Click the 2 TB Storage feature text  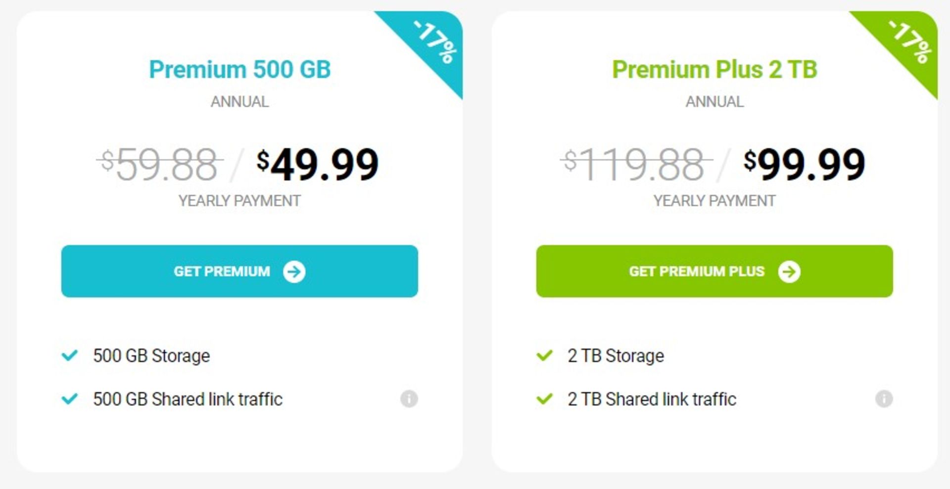click(616, 356)
